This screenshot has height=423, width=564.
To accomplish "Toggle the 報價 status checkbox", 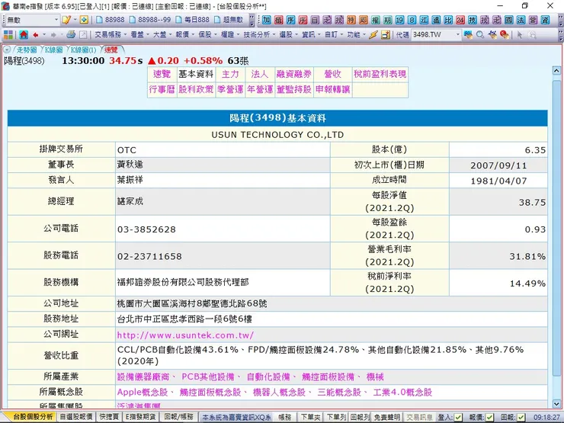I will click(489, 417).
